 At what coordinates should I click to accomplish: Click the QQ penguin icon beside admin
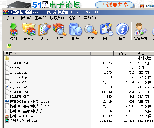[142, 6]
